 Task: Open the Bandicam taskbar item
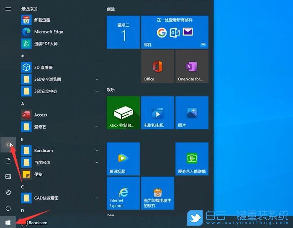(34, 223)
